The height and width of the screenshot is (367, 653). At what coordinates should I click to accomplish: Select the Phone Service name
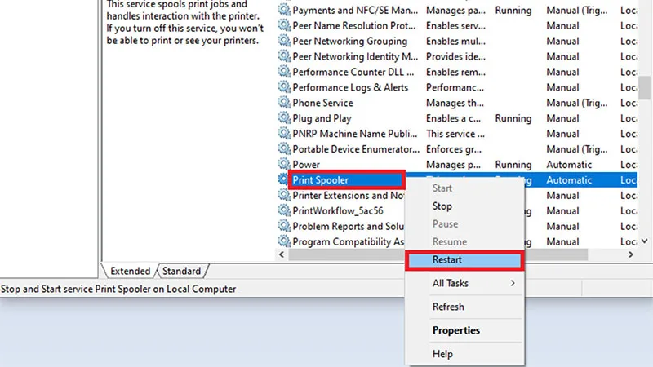322,103
